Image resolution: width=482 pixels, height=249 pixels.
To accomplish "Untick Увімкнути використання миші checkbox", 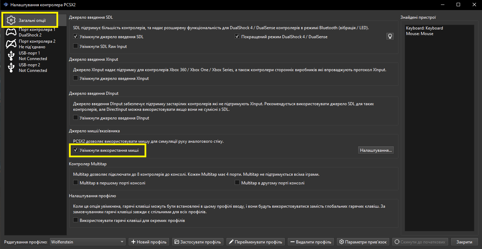I will coord(76,150).
